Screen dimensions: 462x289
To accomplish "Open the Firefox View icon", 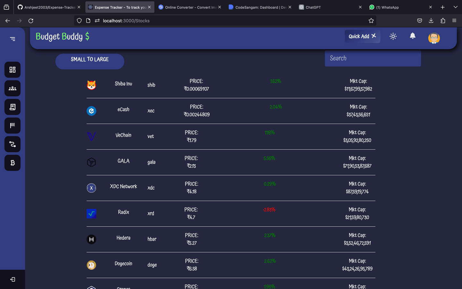I will click(6, 7).
